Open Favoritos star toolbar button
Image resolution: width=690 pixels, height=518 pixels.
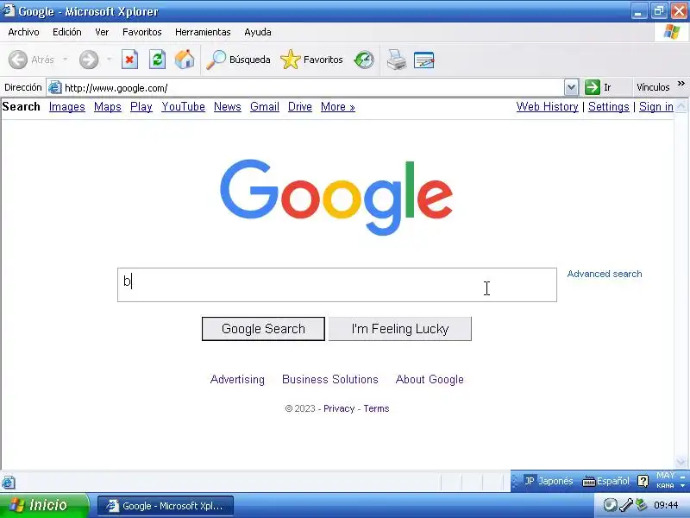311,60
